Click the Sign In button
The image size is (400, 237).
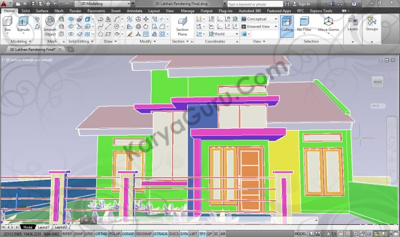pos(301,4)
